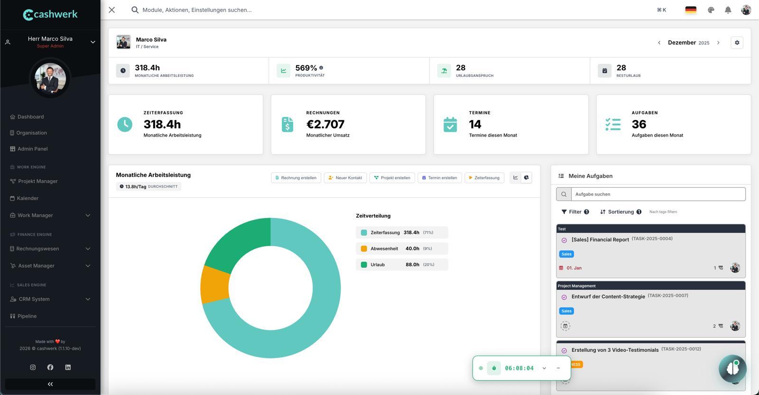The height and width of the screenshot is (395, 759).
Task: Open the Sortierung options
Action: [620, 212]
